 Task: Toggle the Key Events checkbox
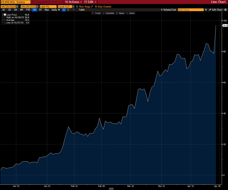(x=96, y=6)
